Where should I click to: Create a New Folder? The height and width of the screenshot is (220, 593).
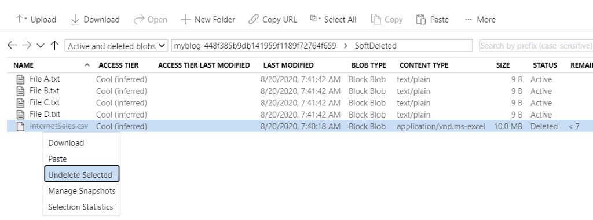coord(208,19)
